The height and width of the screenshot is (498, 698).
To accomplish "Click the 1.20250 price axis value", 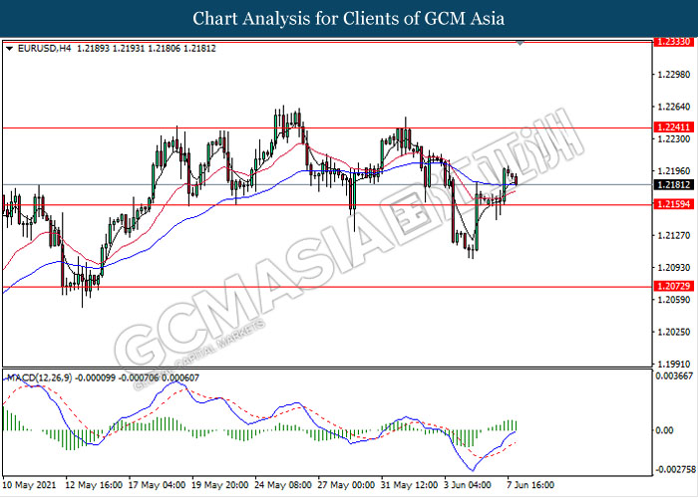I will [673, 332].
